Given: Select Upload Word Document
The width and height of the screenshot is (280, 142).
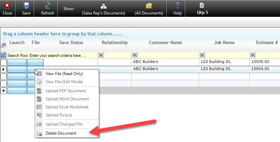Looking at the screenshot, I should 67,99.
